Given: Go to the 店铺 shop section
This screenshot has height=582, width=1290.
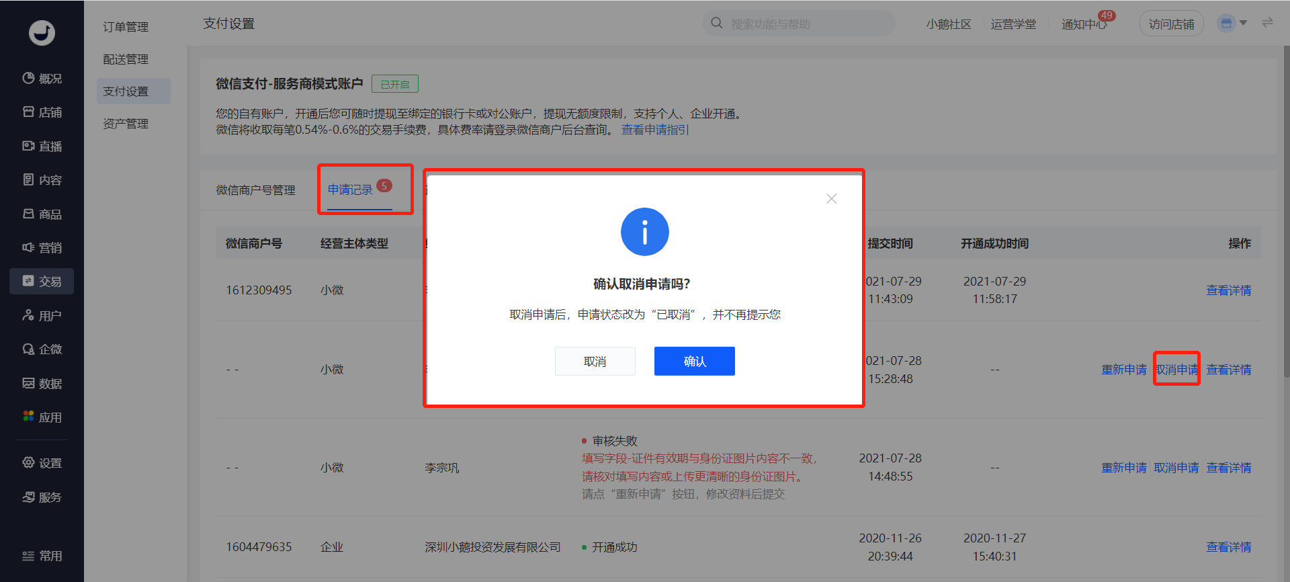Looking at the screenshot, I should pos(42,112).
